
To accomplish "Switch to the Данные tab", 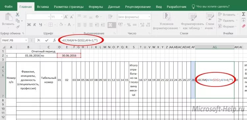I will [x=114, y=7].
